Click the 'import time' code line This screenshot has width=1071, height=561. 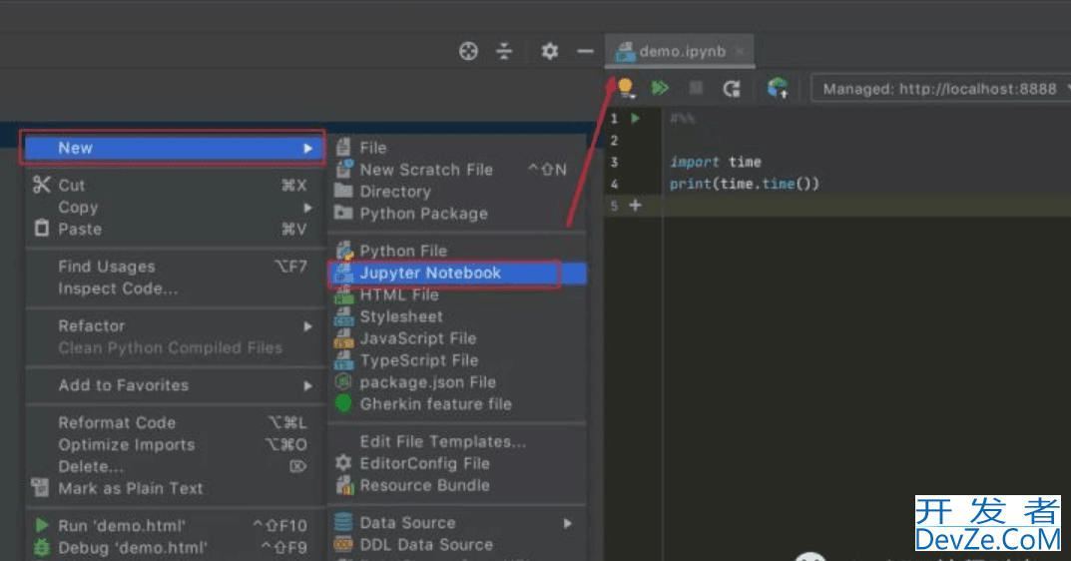point(715,162)
